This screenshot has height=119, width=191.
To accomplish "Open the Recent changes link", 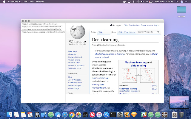I will [75, 85].
